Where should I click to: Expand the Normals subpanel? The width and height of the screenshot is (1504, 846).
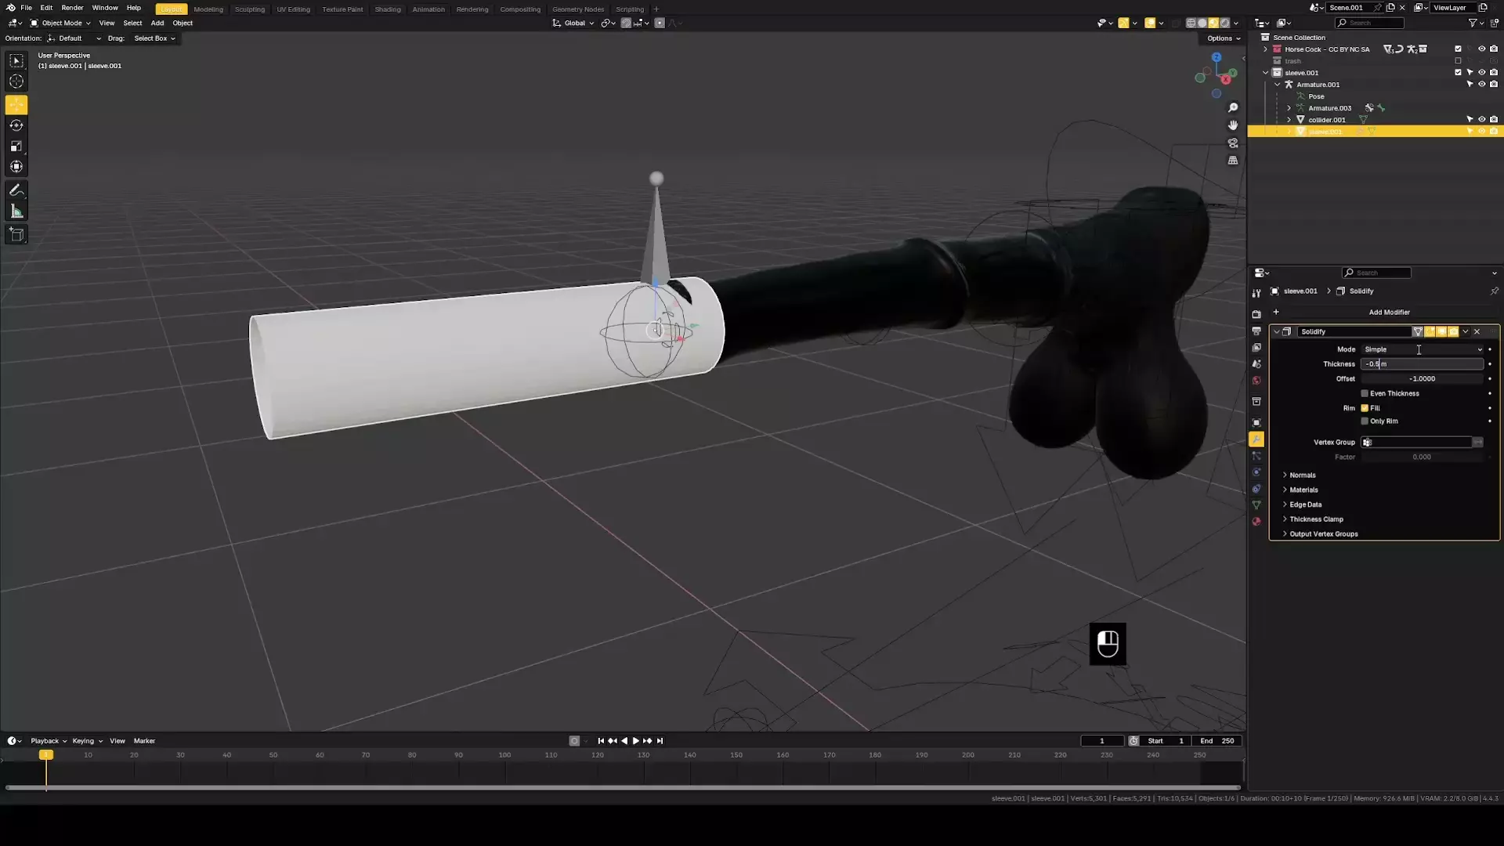1302,475
